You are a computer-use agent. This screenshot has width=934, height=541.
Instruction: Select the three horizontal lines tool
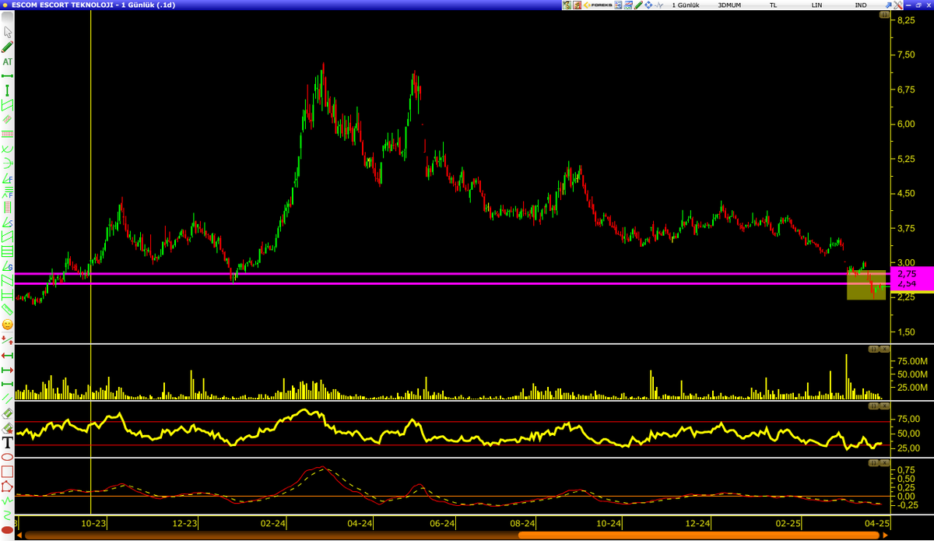(x=8, y=251)
